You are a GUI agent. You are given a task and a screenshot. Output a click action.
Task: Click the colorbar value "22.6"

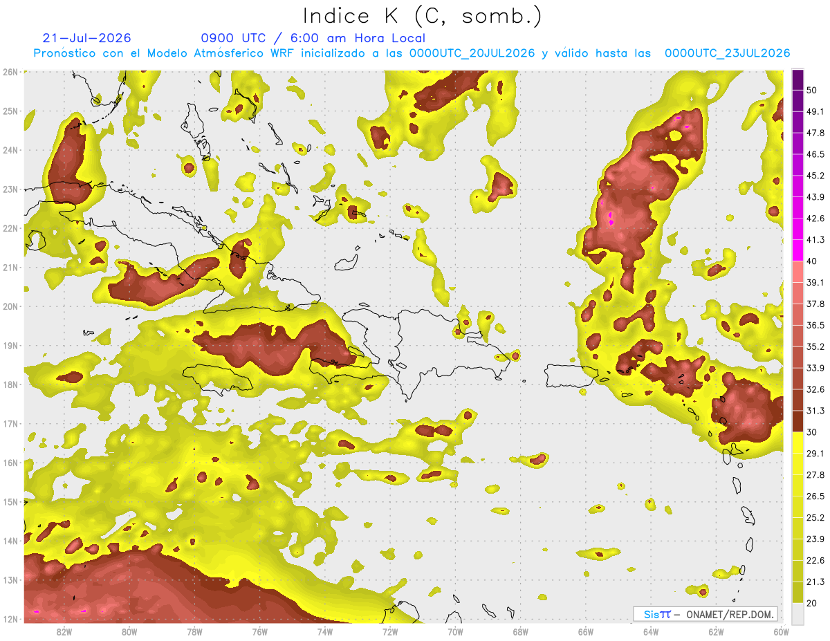point(815,561)
